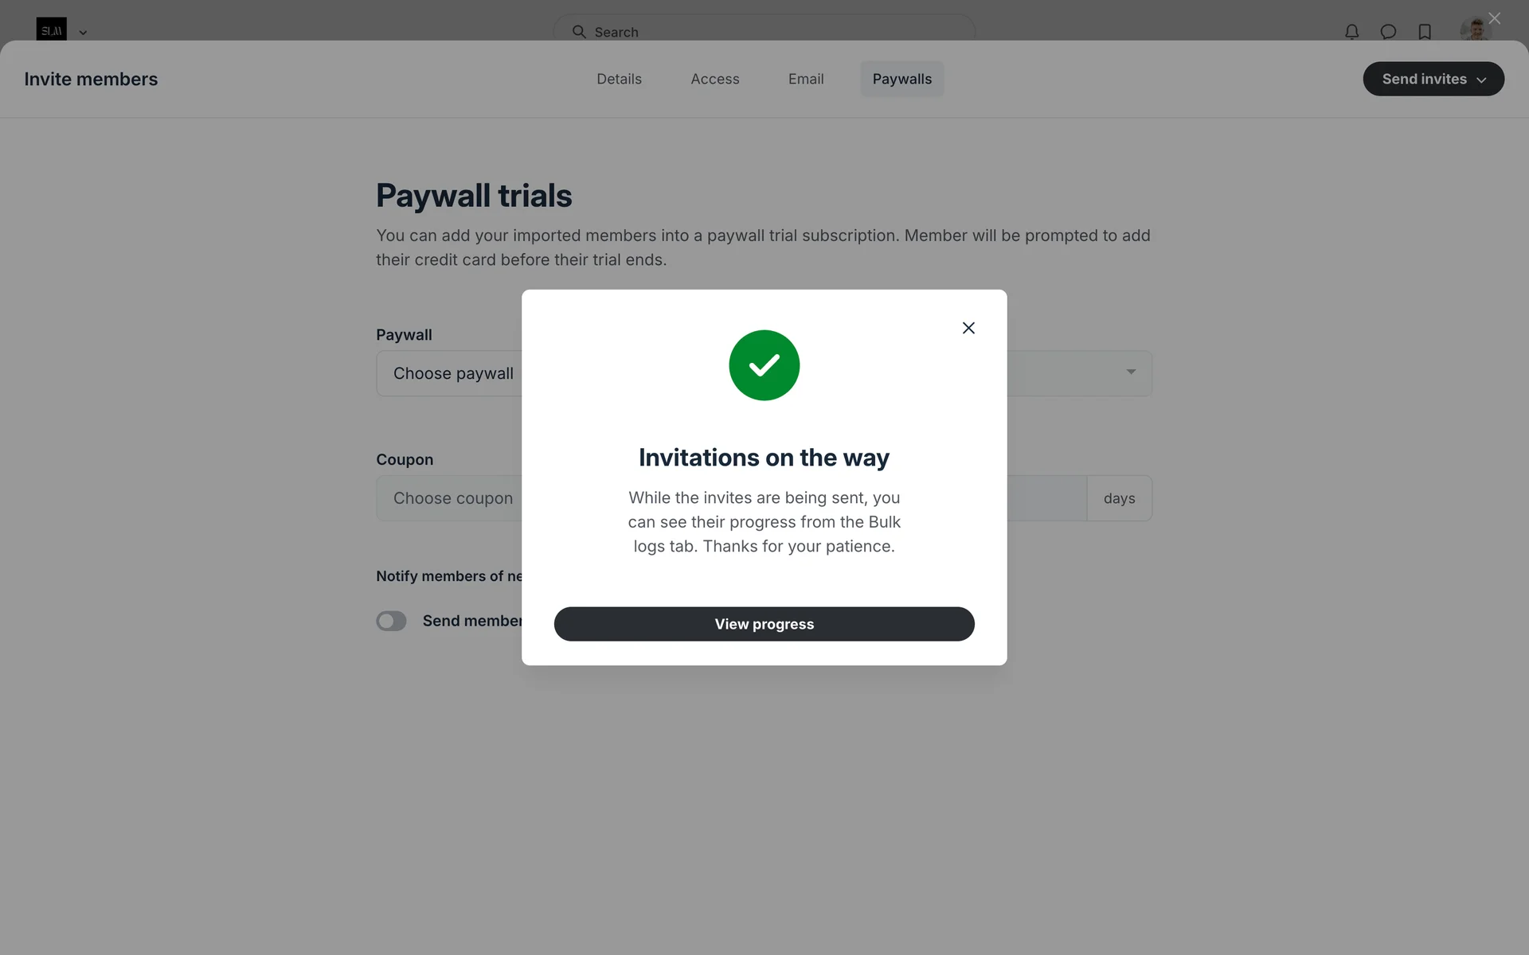The width and height of the screenshot is (1529, 955).
Task: Open the Choose coupon dropdown
Action: (x=448, y=498)
